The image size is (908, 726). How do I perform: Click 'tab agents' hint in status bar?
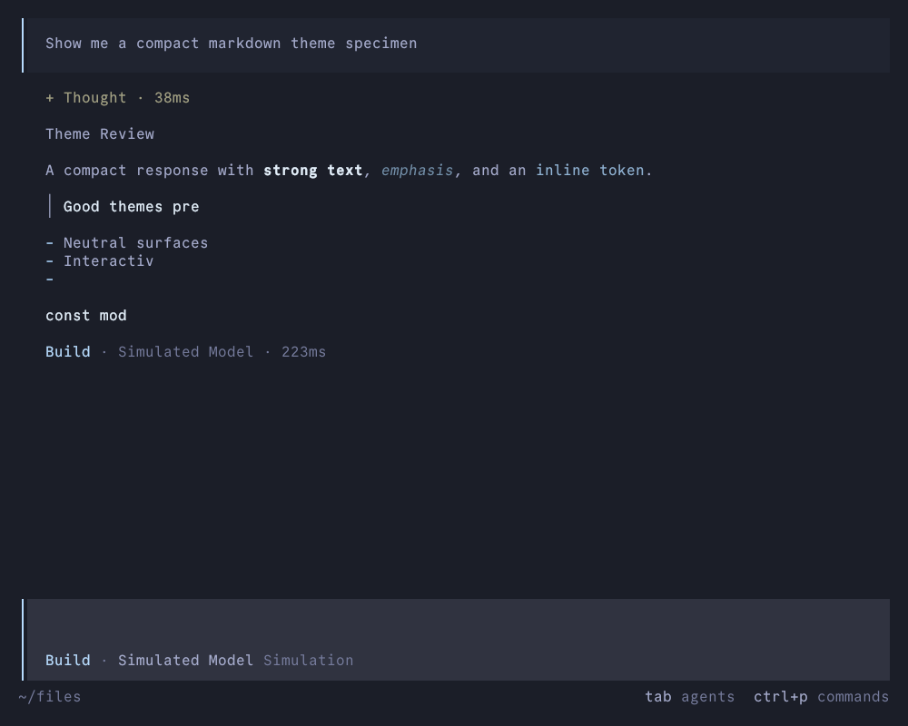(x=690, y=696)
